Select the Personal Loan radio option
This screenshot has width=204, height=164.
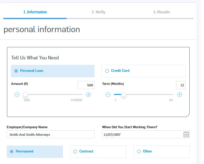click(x=16, y=71)
